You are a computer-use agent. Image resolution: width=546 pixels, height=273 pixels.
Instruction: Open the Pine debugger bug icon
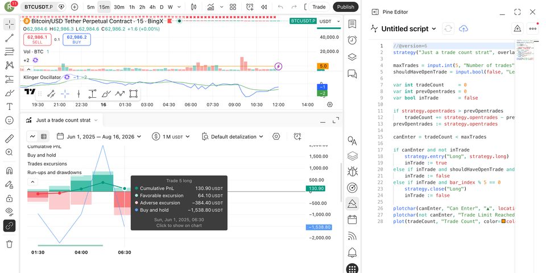click(352, 171)
